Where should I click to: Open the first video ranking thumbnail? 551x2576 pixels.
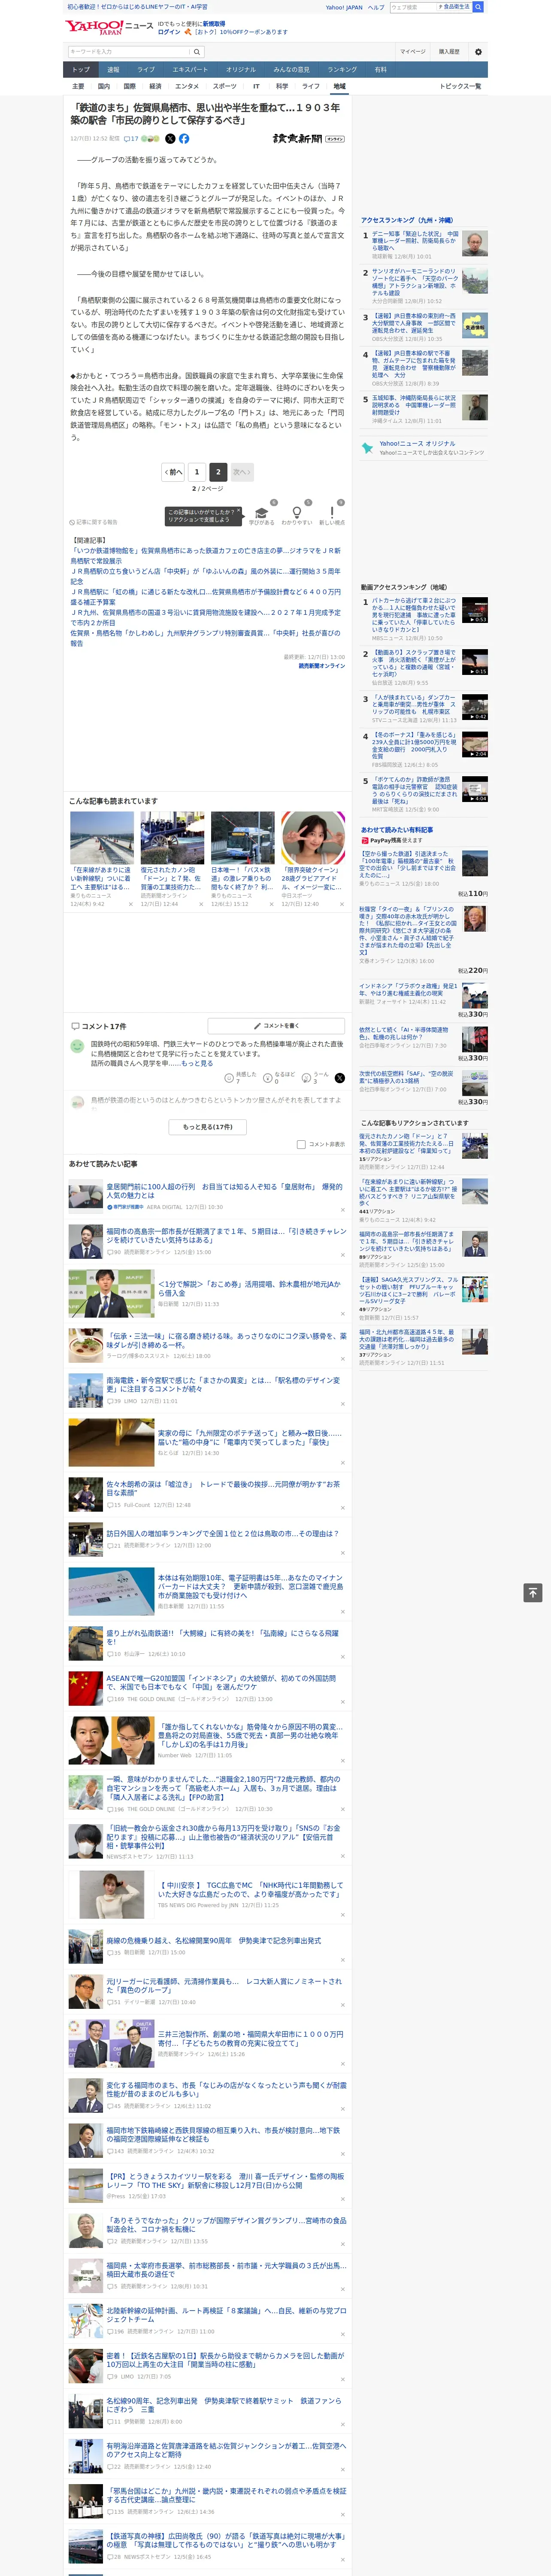[x=475, y=610]
